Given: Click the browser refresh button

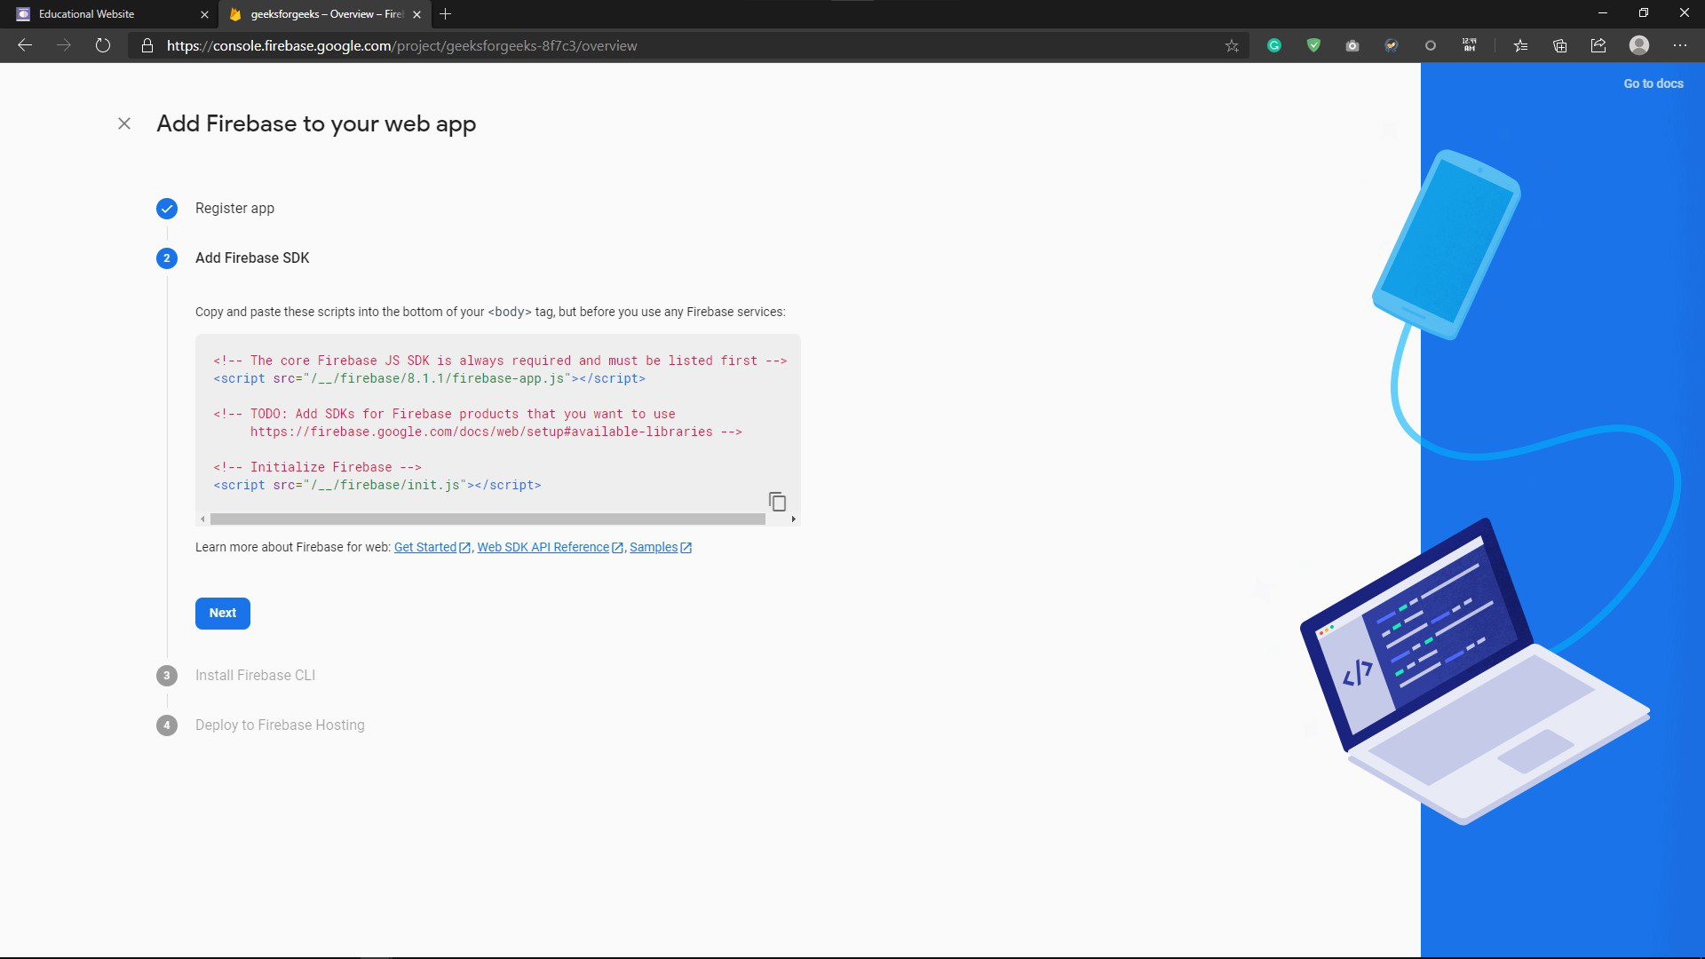Looking at the screenshot, I should point(103,45).
